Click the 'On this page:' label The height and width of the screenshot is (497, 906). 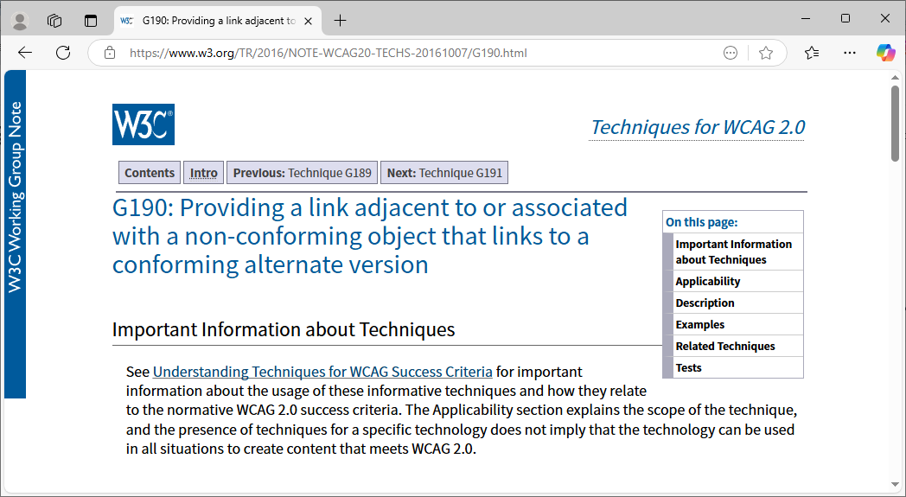coord(701,222)
